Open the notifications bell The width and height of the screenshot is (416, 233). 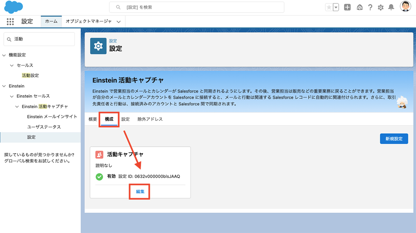pos(391,7)
